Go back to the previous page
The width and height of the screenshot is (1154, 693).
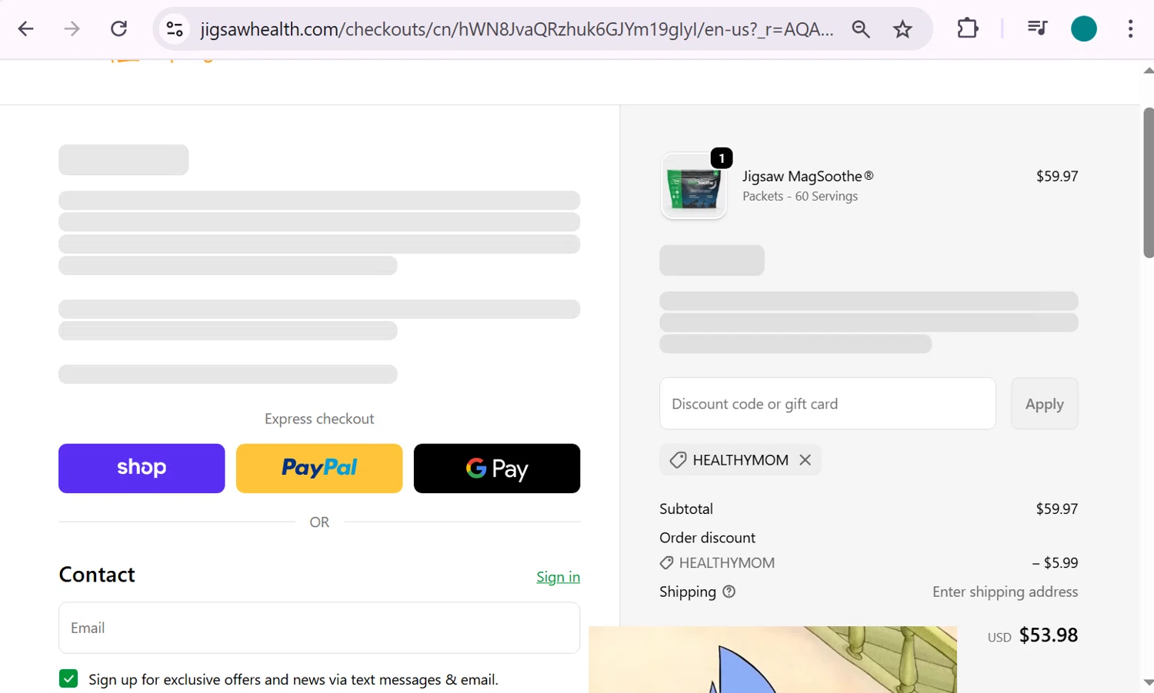[x=25, y=29]
